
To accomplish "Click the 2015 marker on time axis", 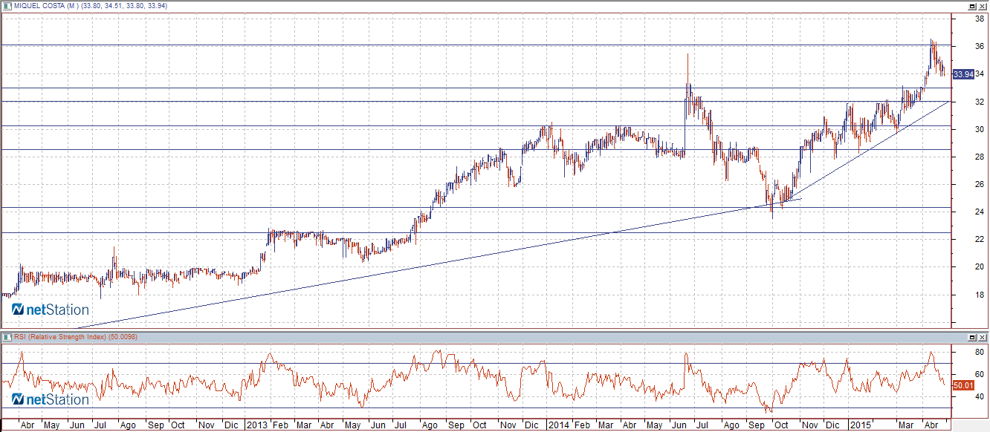I will pyautogui.click(x=861, y=425).
